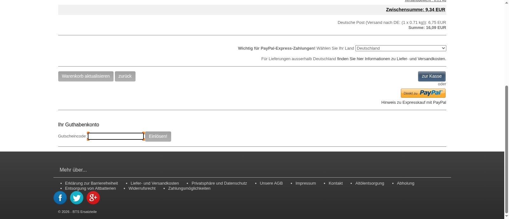Click the vertical page scrollbar
The height and width of the screenshot is (219, 509).
point(506,150)
